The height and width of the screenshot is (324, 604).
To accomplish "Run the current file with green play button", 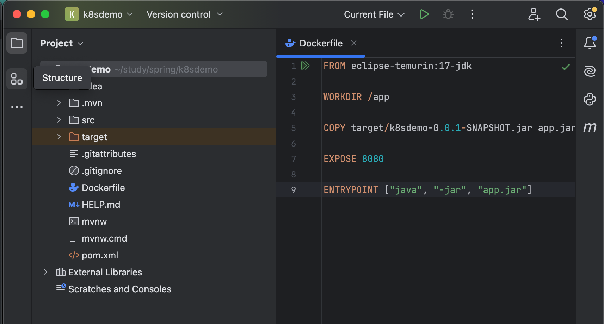I will [x=424, y=14].
